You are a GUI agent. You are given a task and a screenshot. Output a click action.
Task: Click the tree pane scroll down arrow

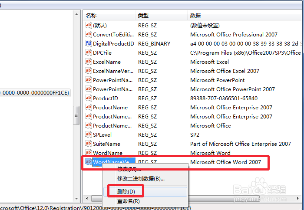76,199
